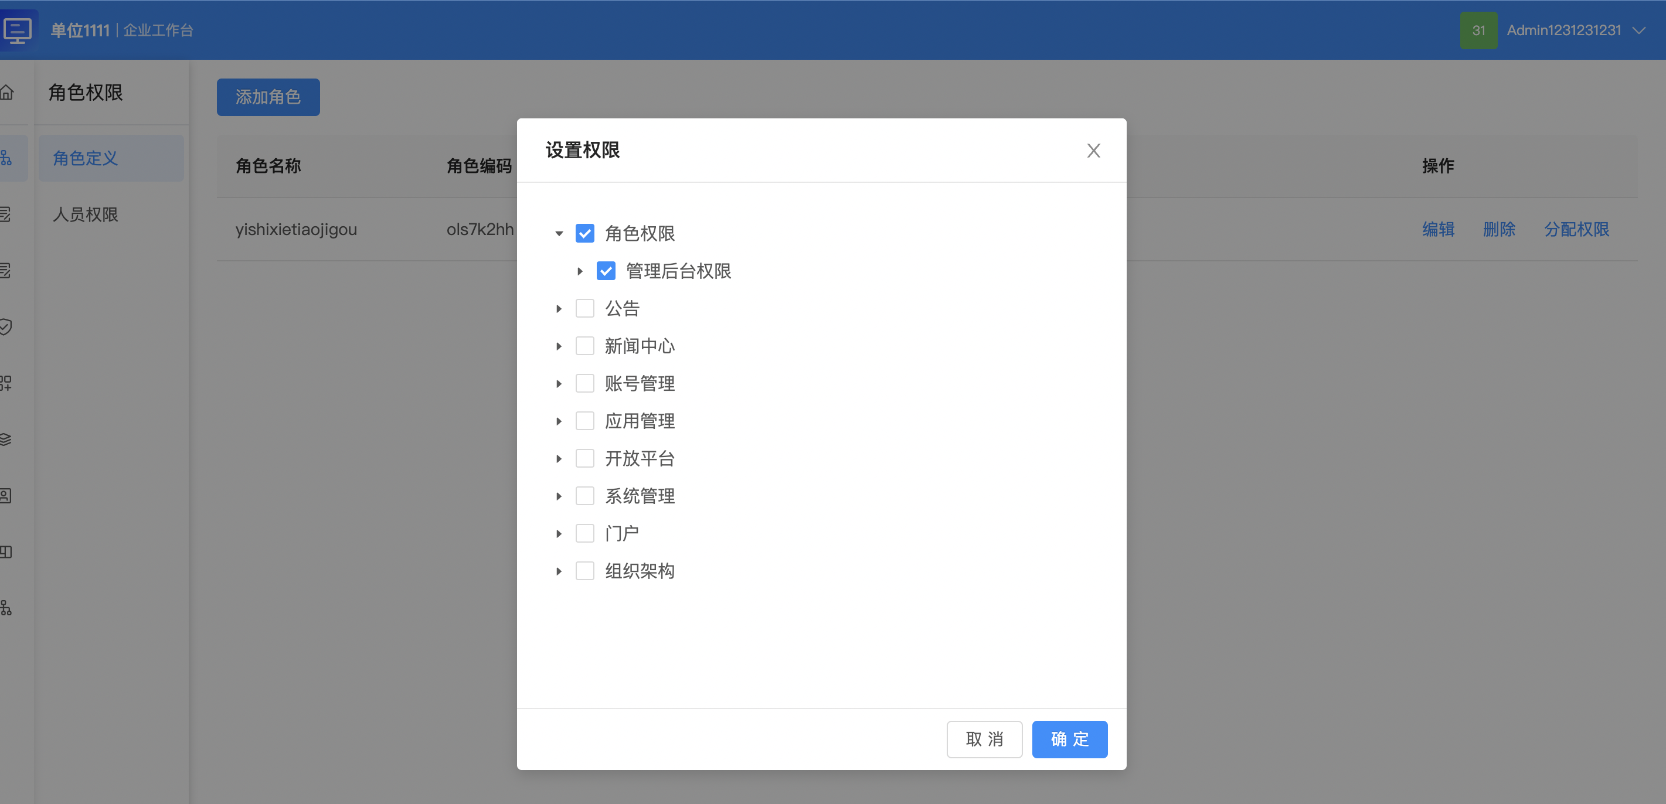The width and height of the screenshot is (1666, 804).
Task: Click the 开放平台 tree label text
Action: click(x=640, y=458)
